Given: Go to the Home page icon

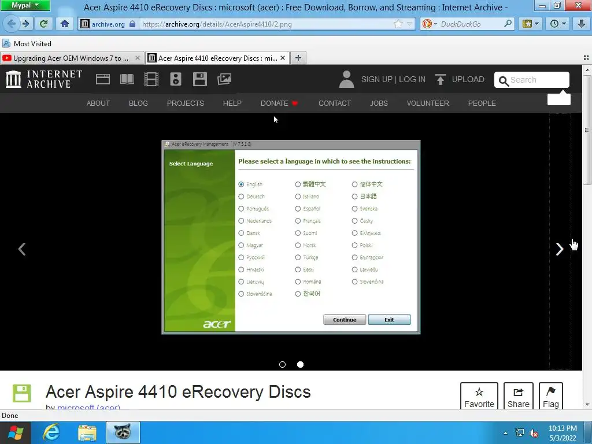Looking at the screenshot, I should (x=65, y=24).
